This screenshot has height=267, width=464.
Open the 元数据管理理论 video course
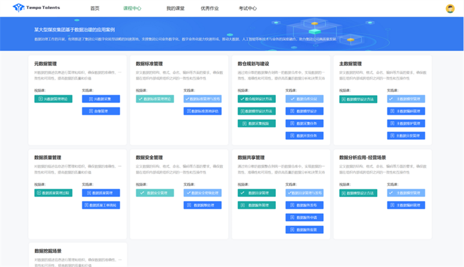(x=53, y=99)
